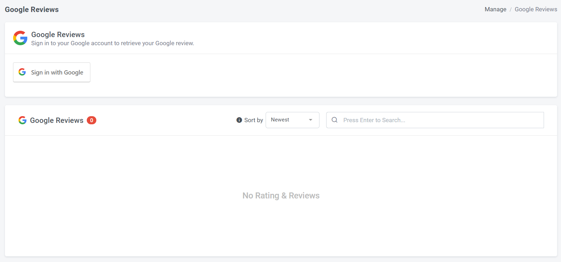The image size is (561, 262).
Task: Open the Newest sort dropdown
Action: [292, 120]
